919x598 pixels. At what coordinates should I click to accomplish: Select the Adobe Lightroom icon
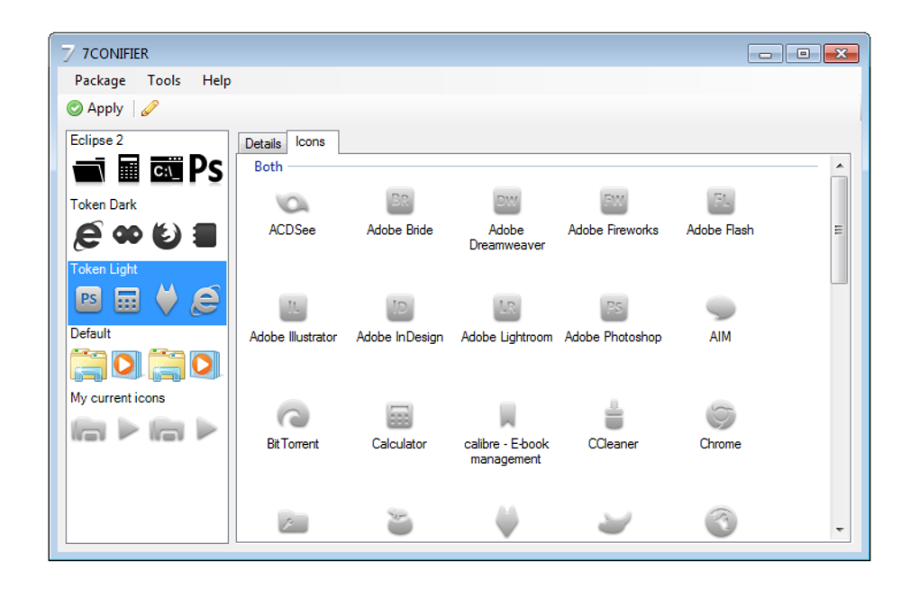click(x=507, y=308)
